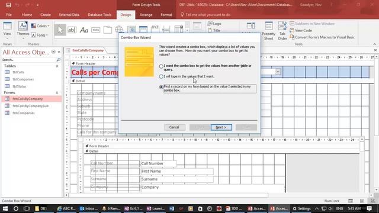Open the Themes gallery button

23,31
